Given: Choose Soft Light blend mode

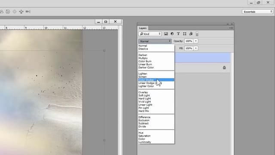Looking at the screenshot, I should pos(156,96).
